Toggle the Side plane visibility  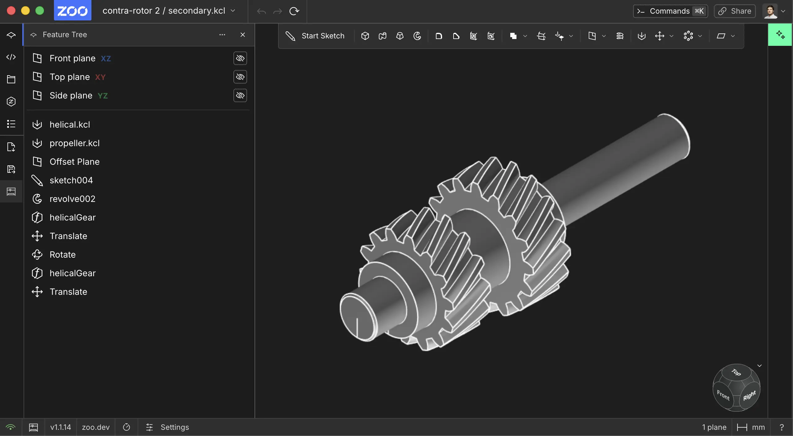point(240,95)
